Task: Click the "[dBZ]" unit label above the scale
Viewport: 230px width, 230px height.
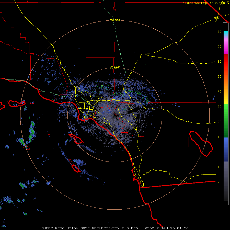Action: pyautogui.click(x=217, y=18)
